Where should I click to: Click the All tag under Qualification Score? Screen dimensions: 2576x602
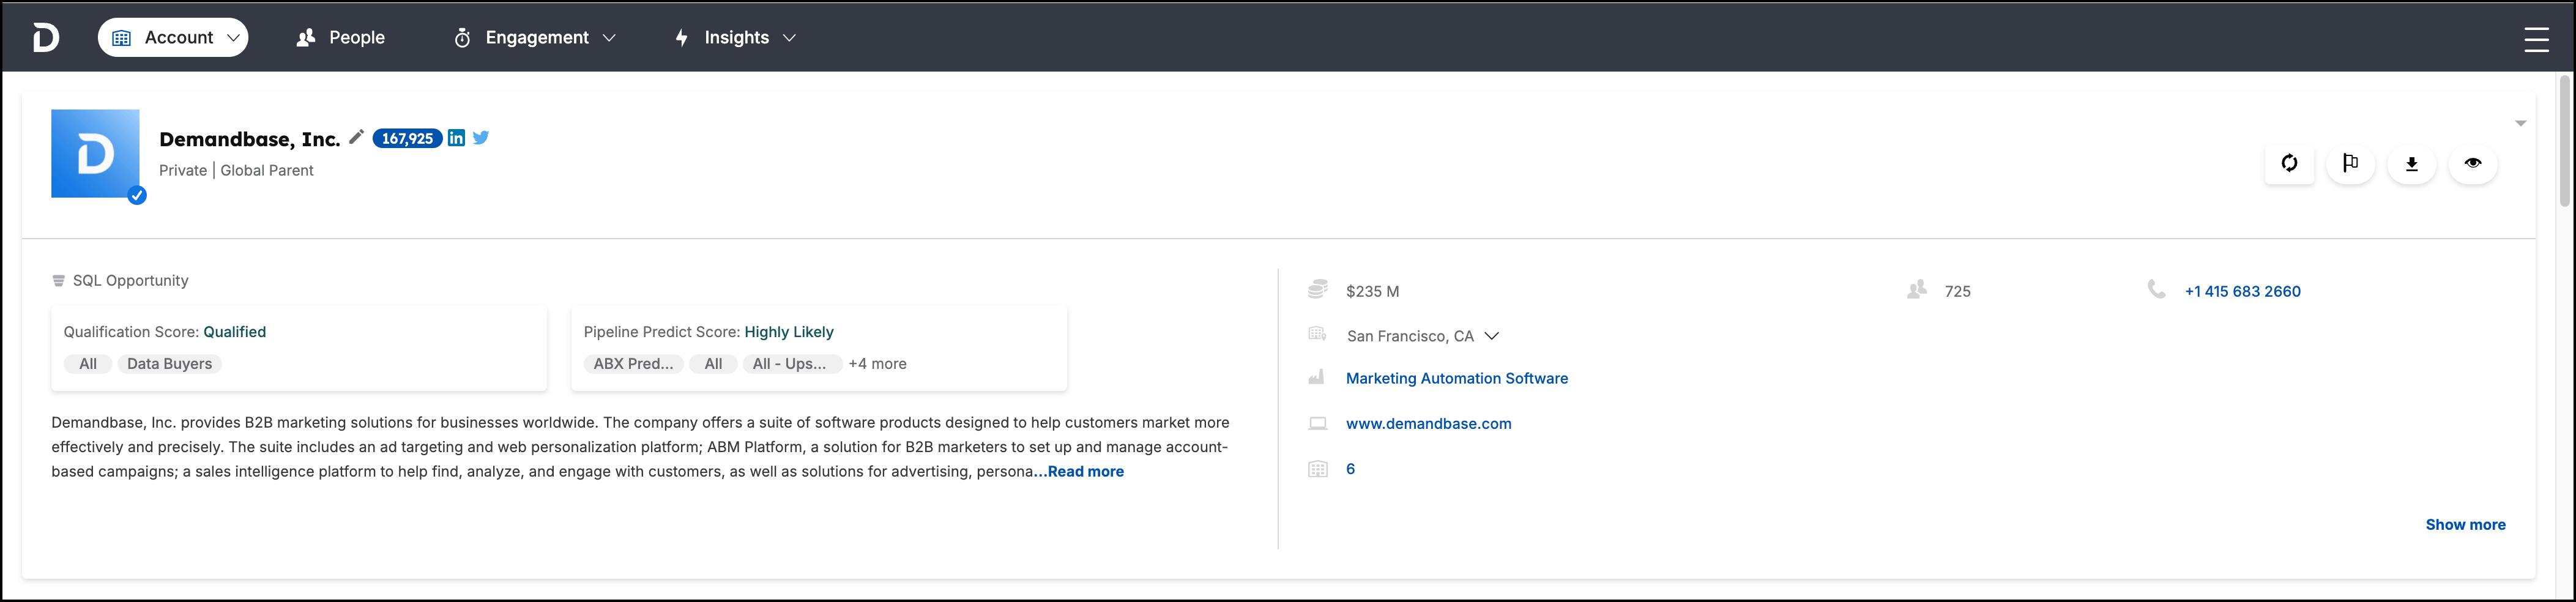[88, 364]
